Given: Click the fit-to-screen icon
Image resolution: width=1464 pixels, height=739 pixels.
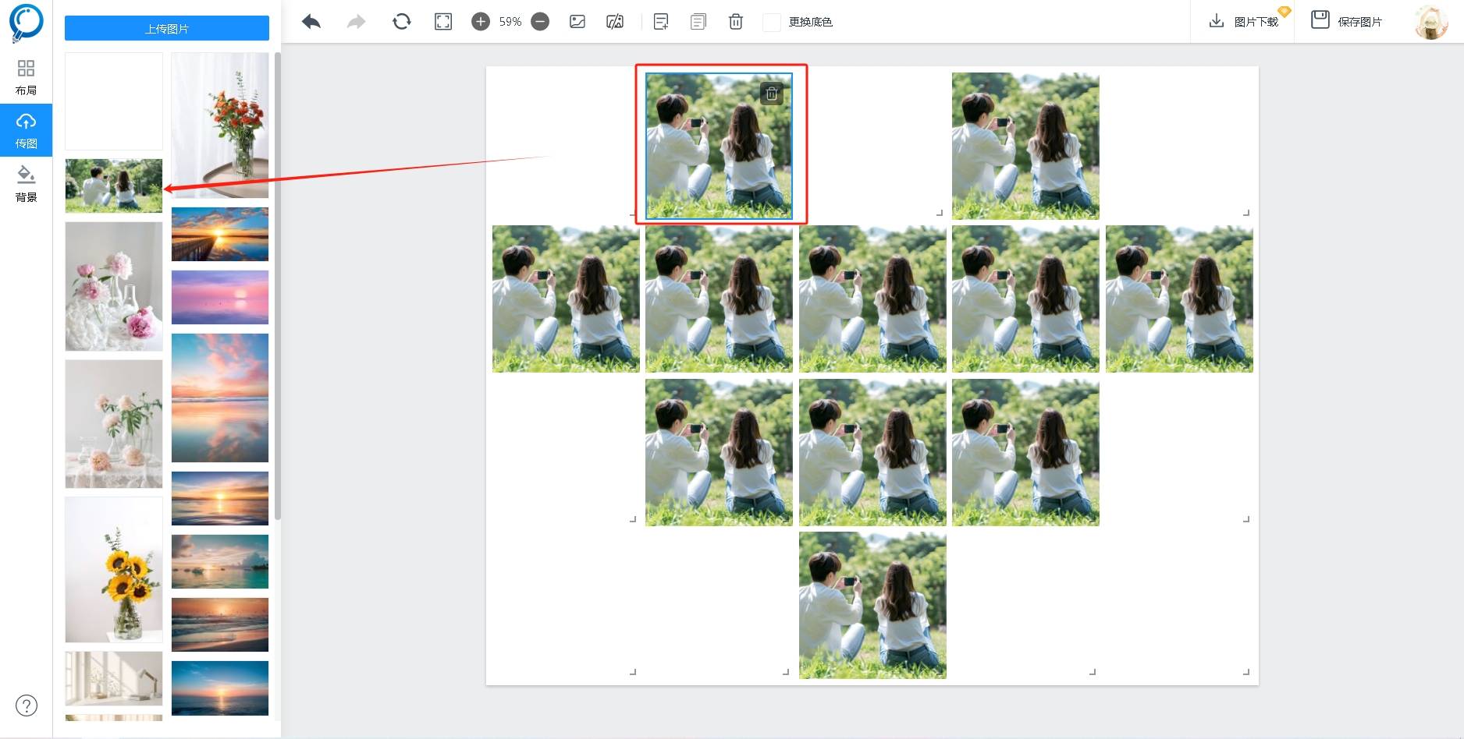Looking at the screenshot, I should point(443,22).
